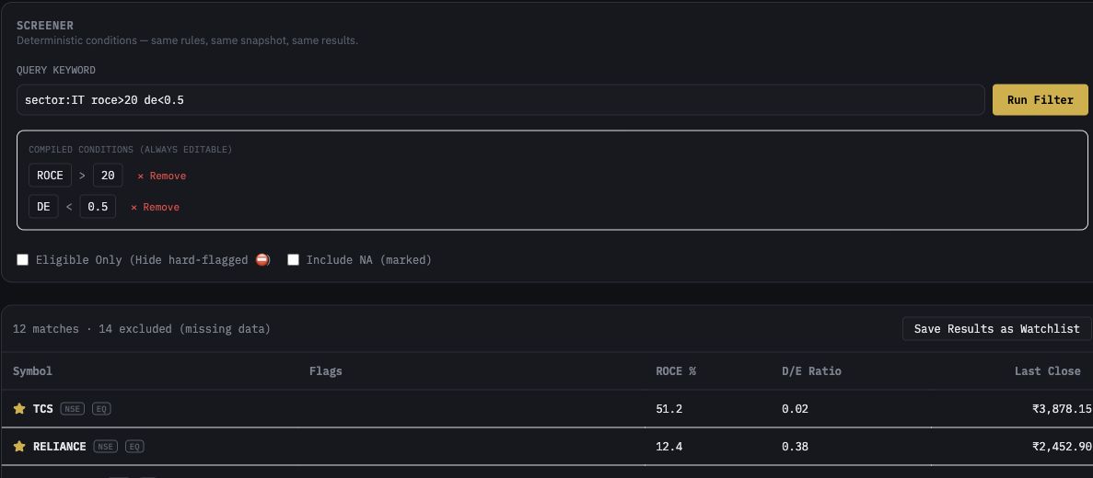Sort by the D/E Ratio column header
The height and width of the screenshot is (478, 1093).
point(811,370)
